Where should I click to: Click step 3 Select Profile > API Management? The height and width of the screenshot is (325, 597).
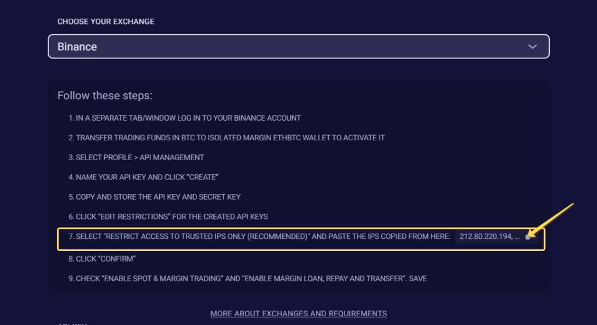pyautogui.click(x=136, y=158)
